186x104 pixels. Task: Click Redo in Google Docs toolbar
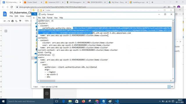[9, 21]
